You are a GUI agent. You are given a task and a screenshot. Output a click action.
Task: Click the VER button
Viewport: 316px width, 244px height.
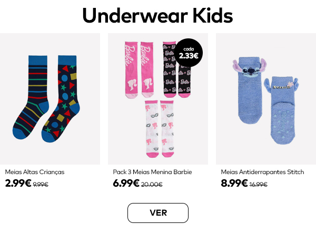pos(158,213)
